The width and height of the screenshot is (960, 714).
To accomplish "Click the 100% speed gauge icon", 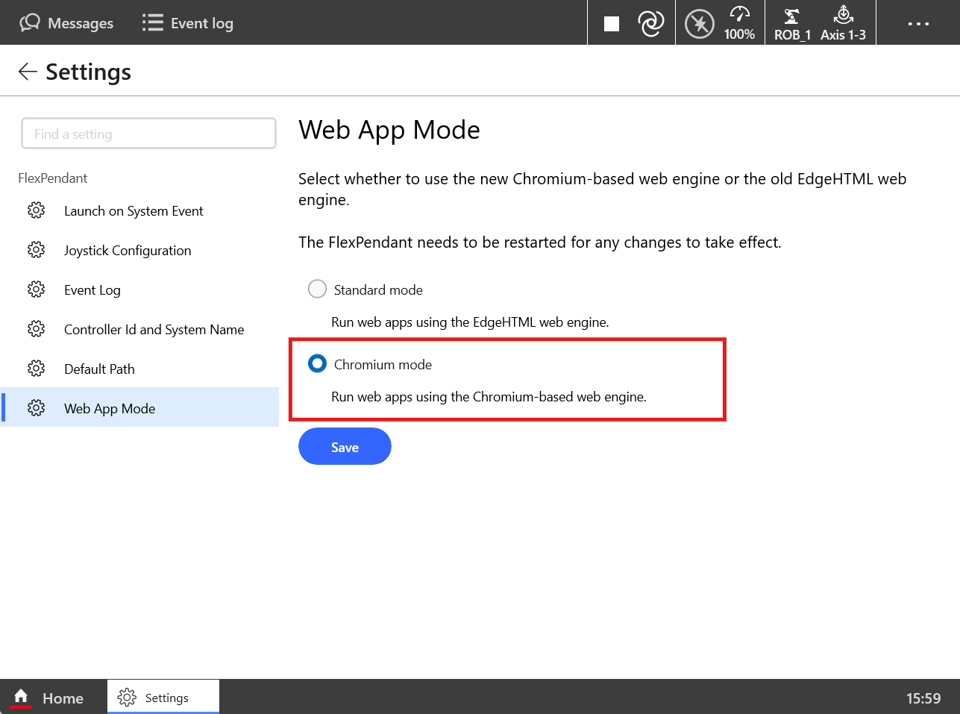I will pyautogui.click(x=739, y=23).
